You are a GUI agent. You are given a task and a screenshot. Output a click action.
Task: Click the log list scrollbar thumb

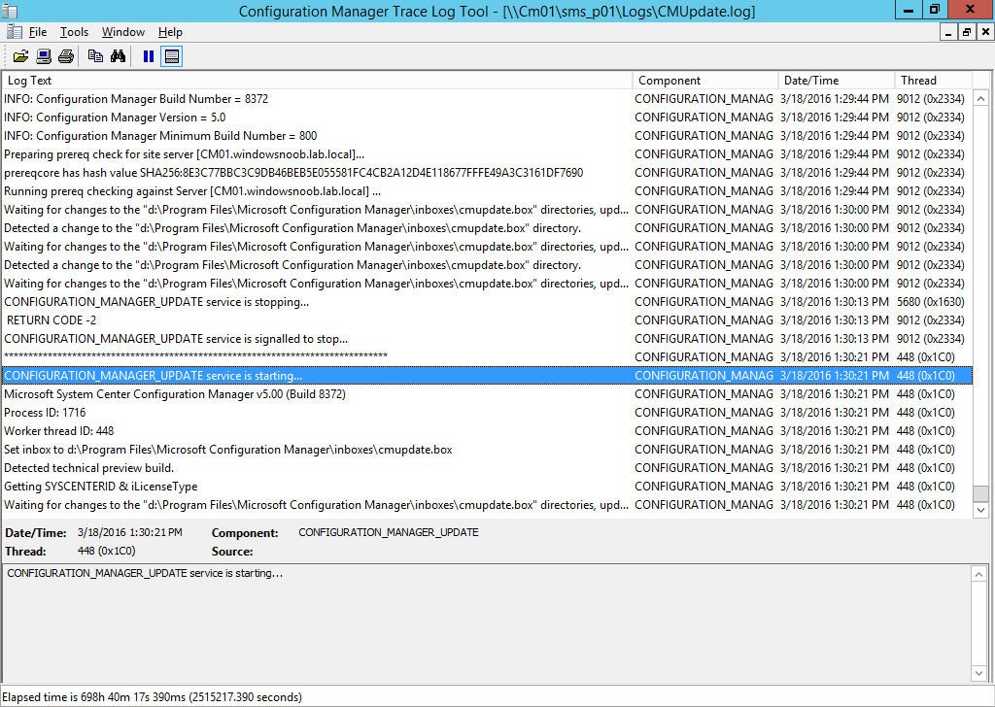click(980, 493)
